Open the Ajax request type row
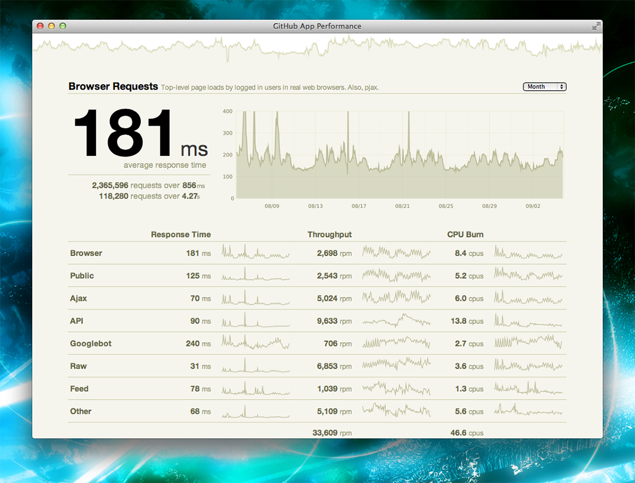 [x=79, y=298]
